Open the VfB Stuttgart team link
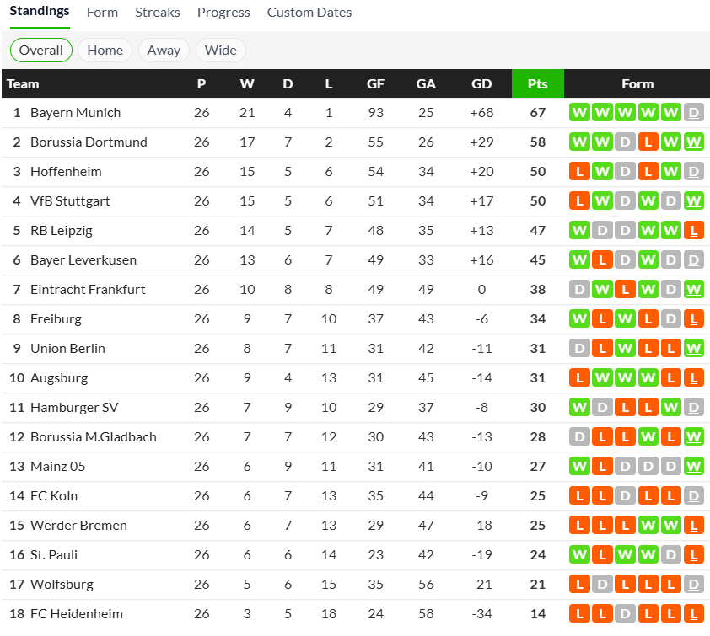This screenshot has height=636, width=710. pyautogui.click(x=70, y=201)
